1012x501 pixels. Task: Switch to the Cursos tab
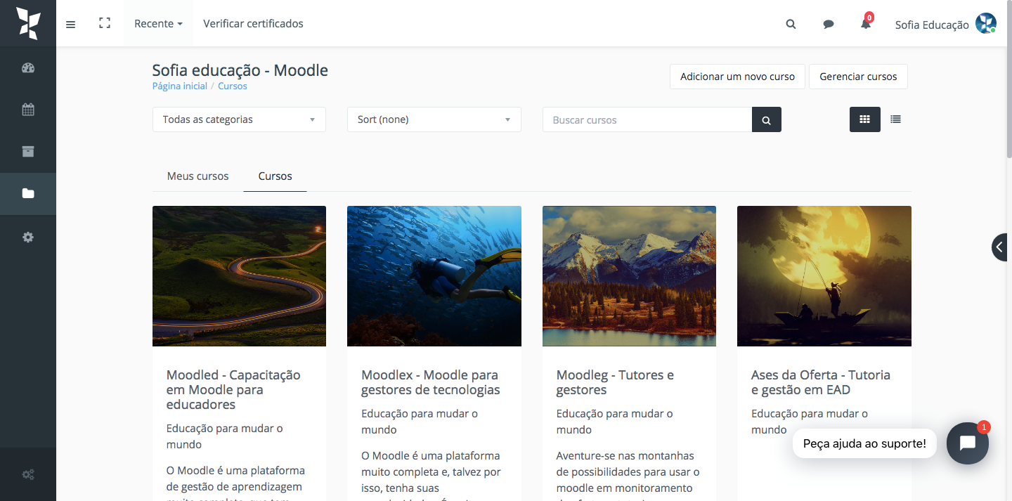(275, 176)
